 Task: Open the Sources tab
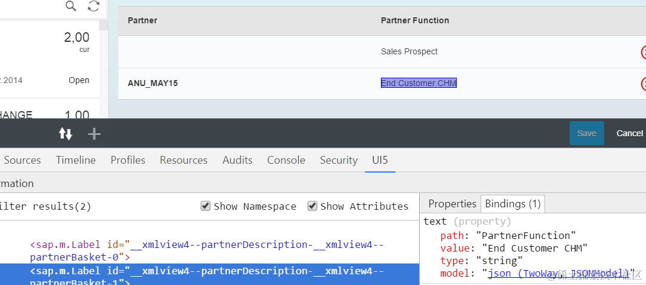22,160
